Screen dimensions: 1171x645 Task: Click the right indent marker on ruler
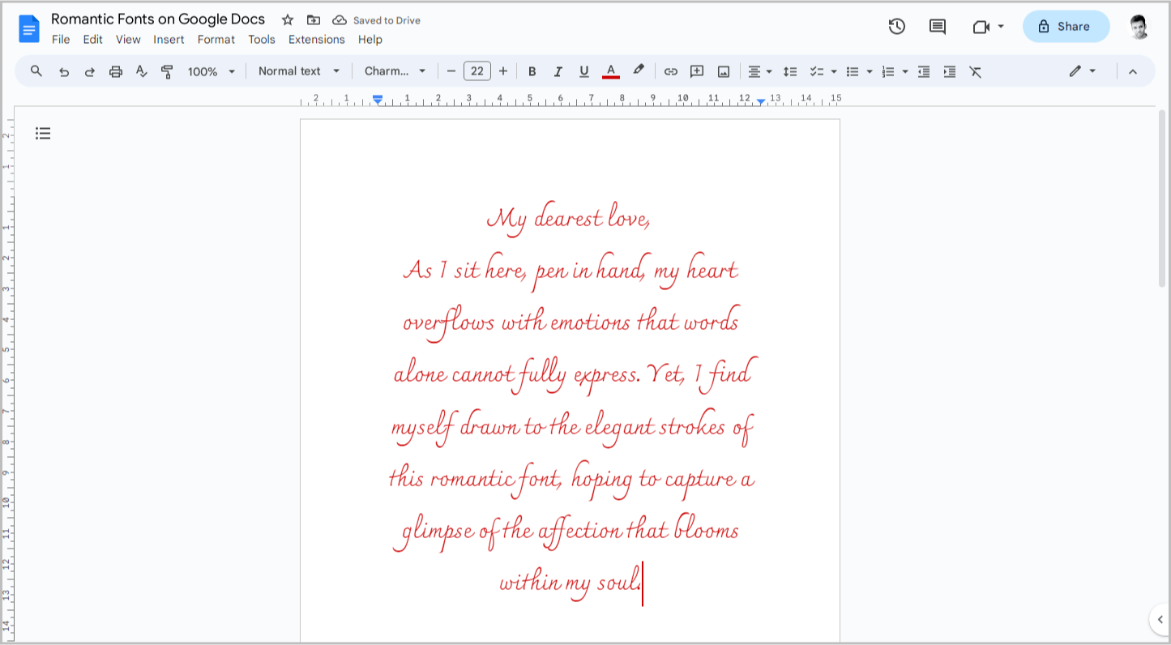(761, 101)
